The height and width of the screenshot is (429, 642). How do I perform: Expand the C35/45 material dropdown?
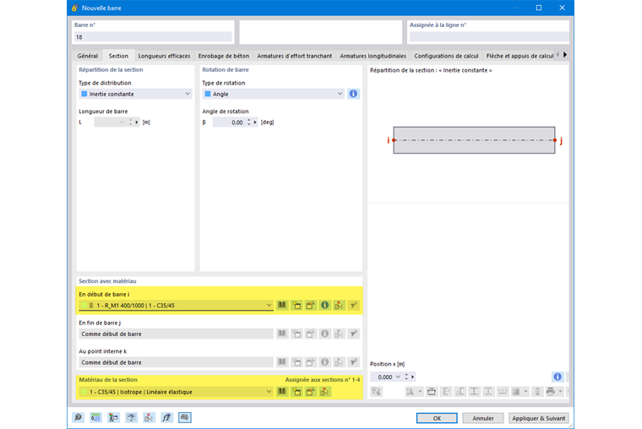pyautogui.click(x=269, y=392)
